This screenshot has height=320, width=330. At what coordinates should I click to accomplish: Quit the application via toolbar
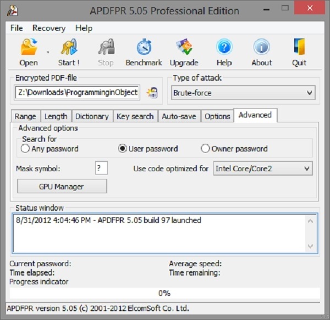299,48
